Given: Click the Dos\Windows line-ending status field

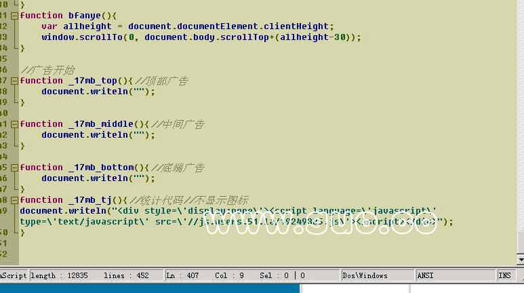Looking at the screenshot, I should pyautogui.click(x=377, y=275).
